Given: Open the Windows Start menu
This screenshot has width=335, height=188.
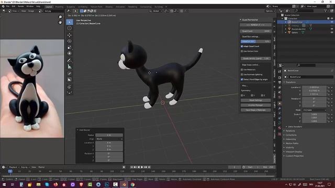Looking at the screenshot, I should [4, 184].
